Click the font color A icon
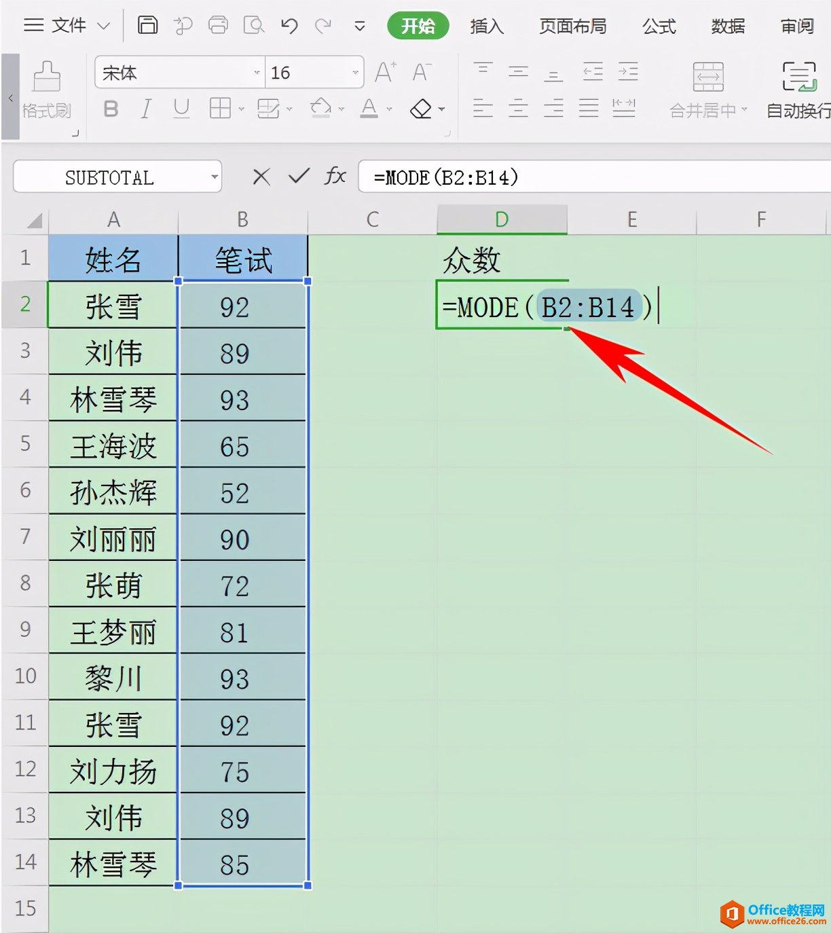Image resolution: width=831 pixels, height=933 pixels. point(369,108)
